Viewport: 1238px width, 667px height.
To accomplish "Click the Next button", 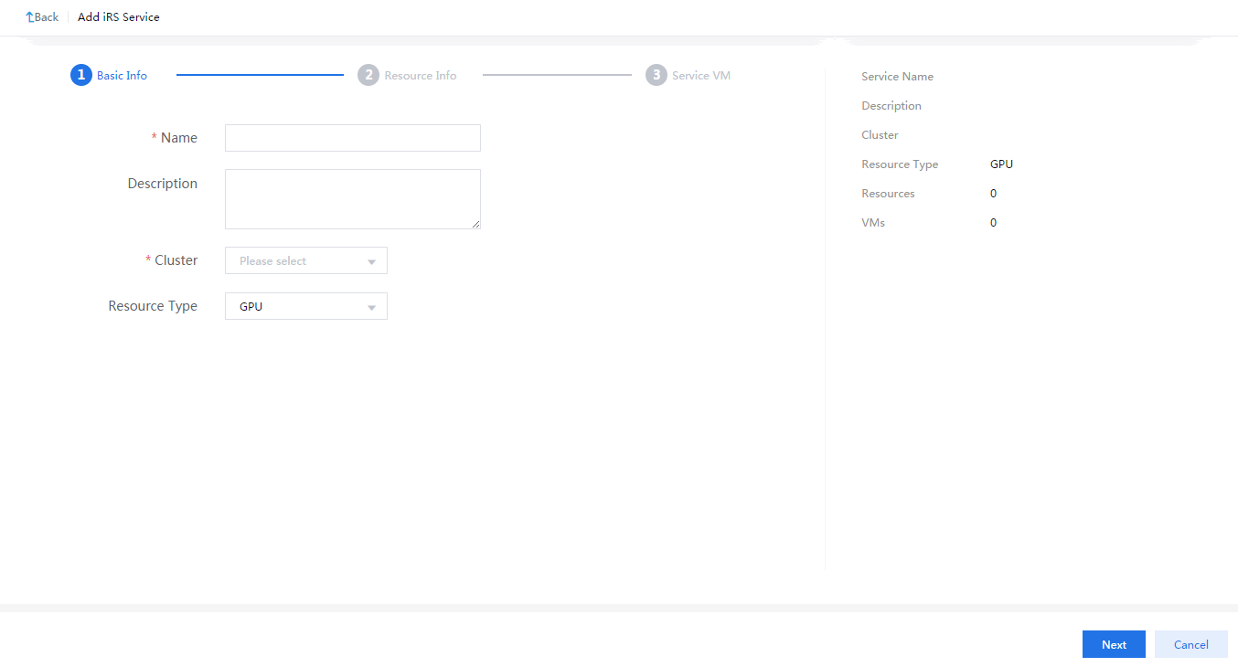I will click(x=1113, y=644).
